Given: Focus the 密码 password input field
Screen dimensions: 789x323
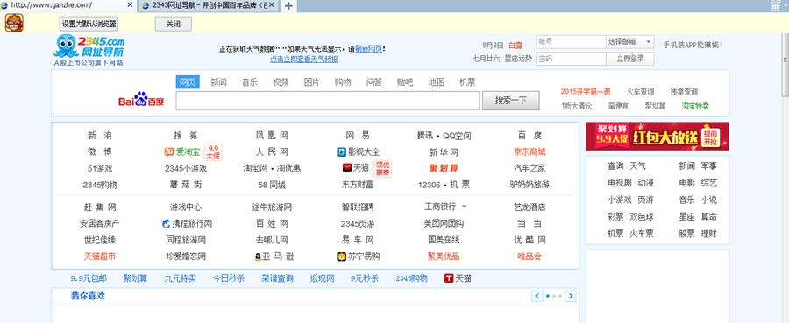Looking at the screenshot, I should pyautogui.click(x=570, y=59).
